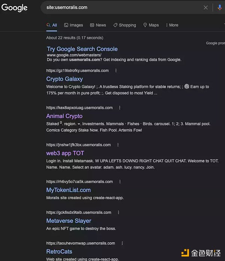Clear the search box with the X icon
Screen dimensions: 225x261
coord(206,7)
